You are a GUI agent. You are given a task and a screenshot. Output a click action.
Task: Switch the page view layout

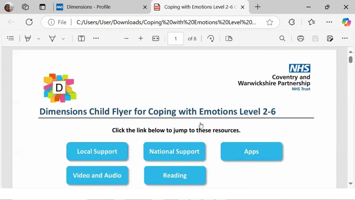coord(229,39)
